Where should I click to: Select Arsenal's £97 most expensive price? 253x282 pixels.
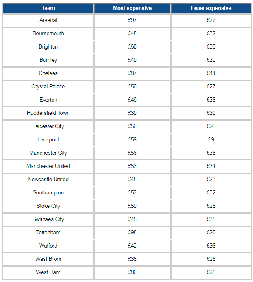click(x=132, y=20)
